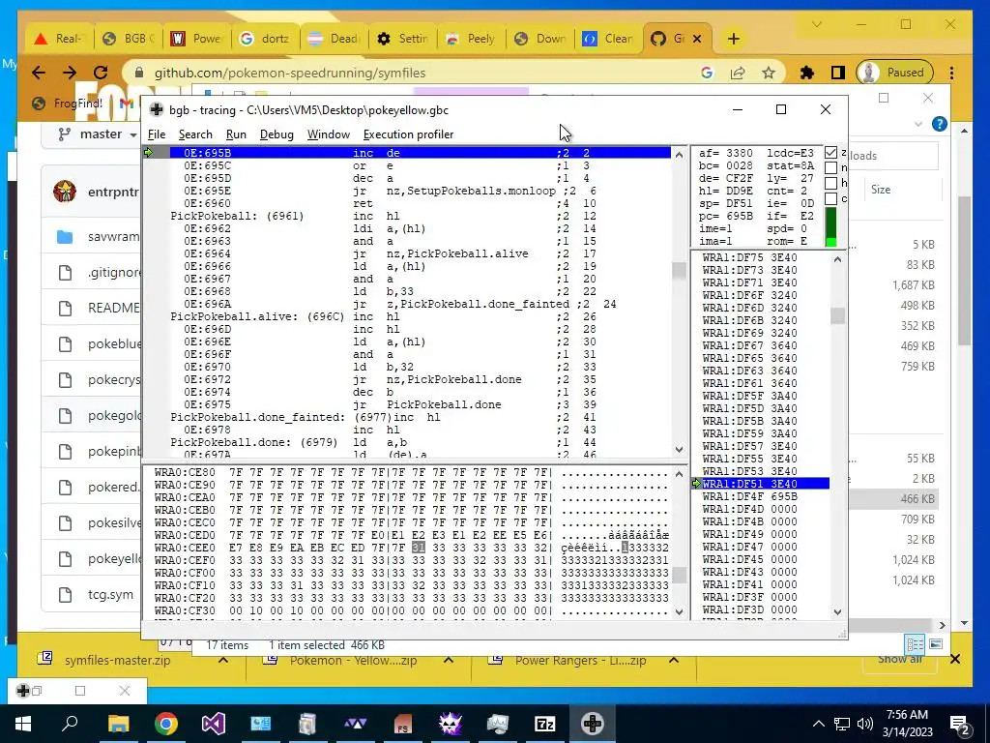This screenshot has height=743, width=990.
Task: Close the Chrome downloads bar
Action: click(955, 659)
